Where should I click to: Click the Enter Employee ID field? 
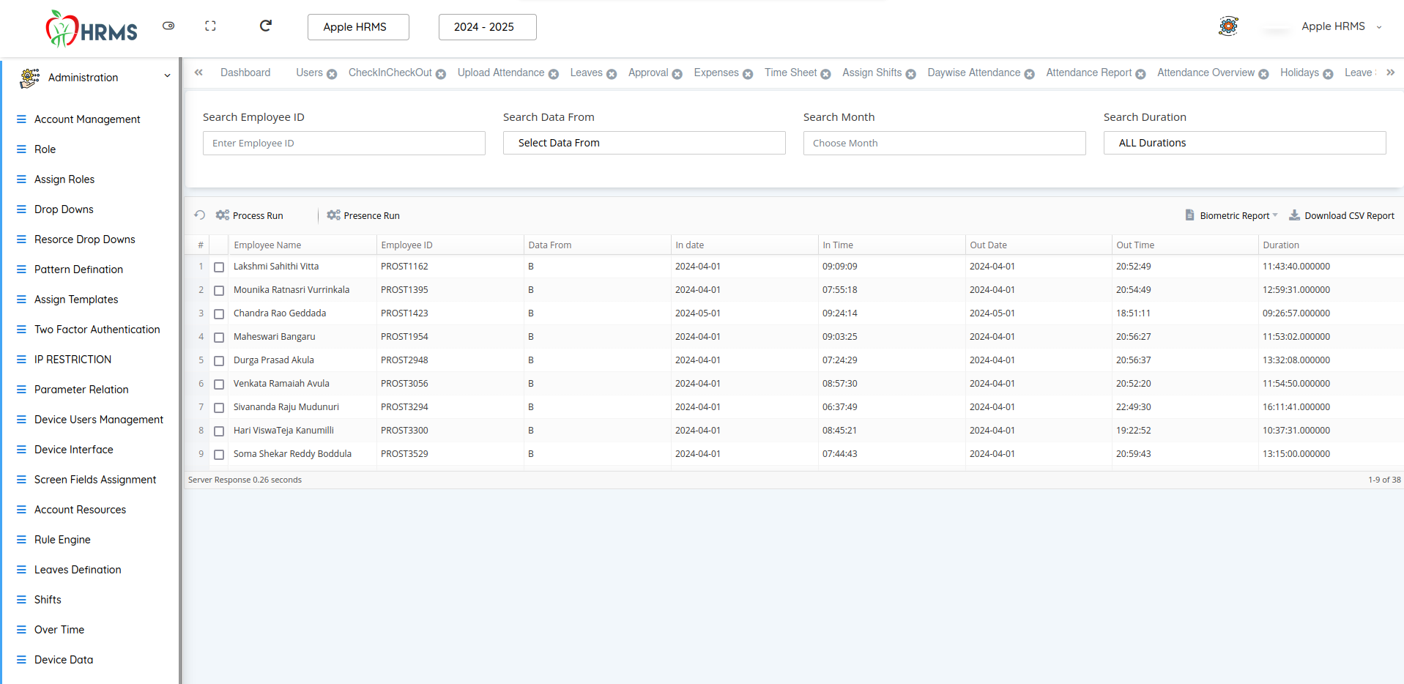344,143
